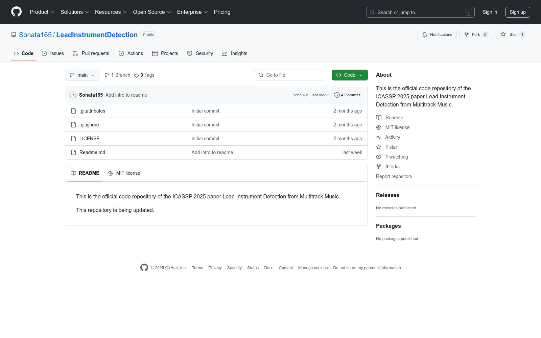Screen dimensions: 541x338
Task: Click the history clock icon beside 4 Commits
Action: point(337,95)
